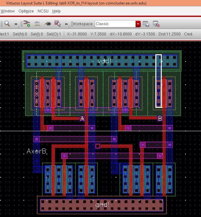Open the Window menu
Viewport: 201px width, 217px height.
point(8,11)
